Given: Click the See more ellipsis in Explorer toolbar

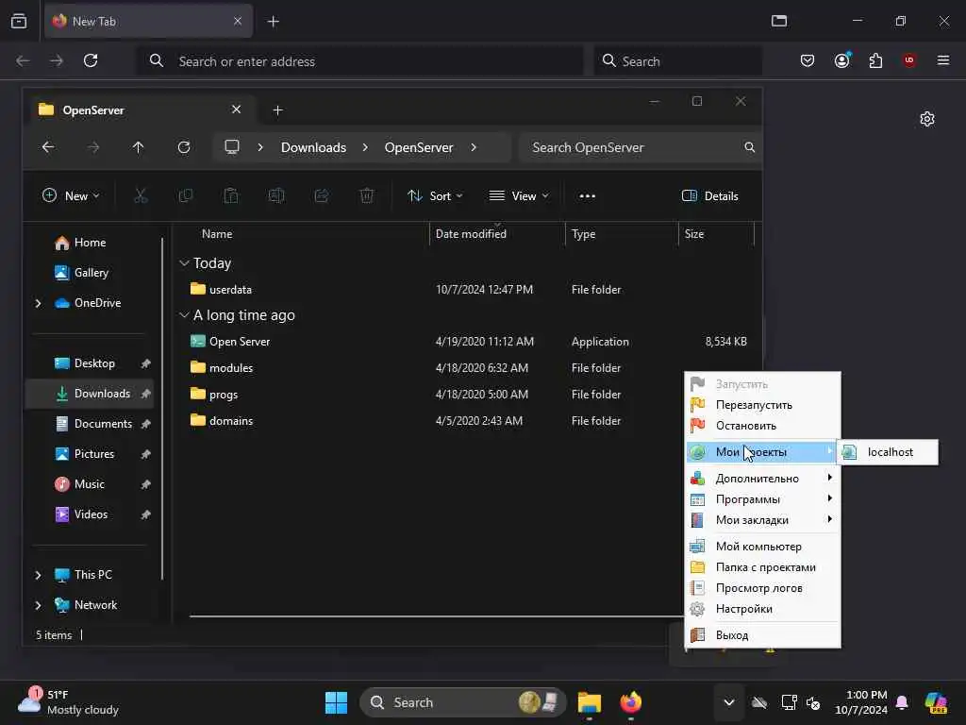Looking at the screenshot, I should click(587, 196).
